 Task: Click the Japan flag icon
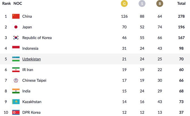[x=16, y=27]
